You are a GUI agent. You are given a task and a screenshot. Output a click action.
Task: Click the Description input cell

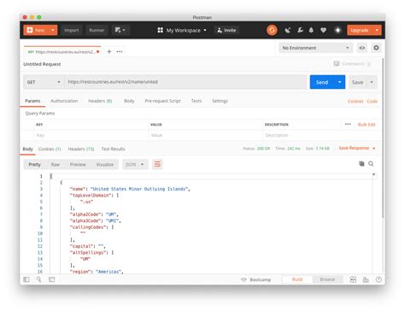click(x=320, y=135)
